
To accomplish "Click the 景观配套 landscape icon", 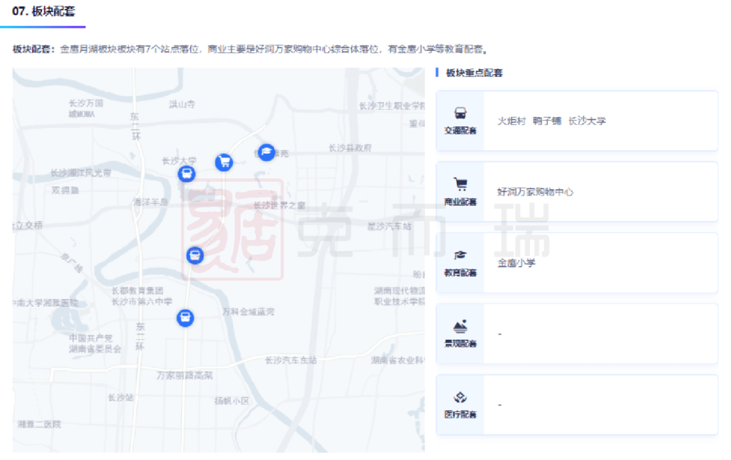I will click(x=460, y=326).
